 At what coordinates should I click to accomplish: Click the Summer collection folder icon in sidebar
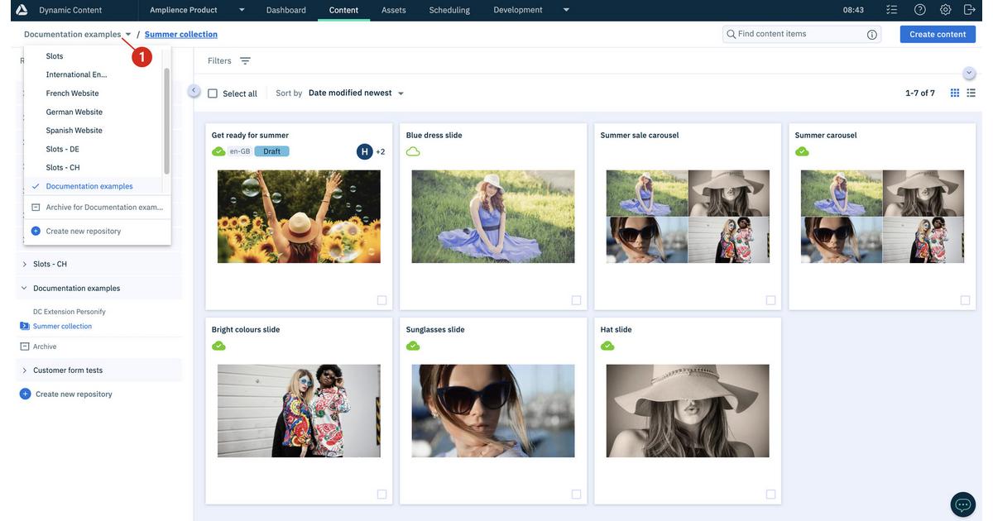(25, 326)
